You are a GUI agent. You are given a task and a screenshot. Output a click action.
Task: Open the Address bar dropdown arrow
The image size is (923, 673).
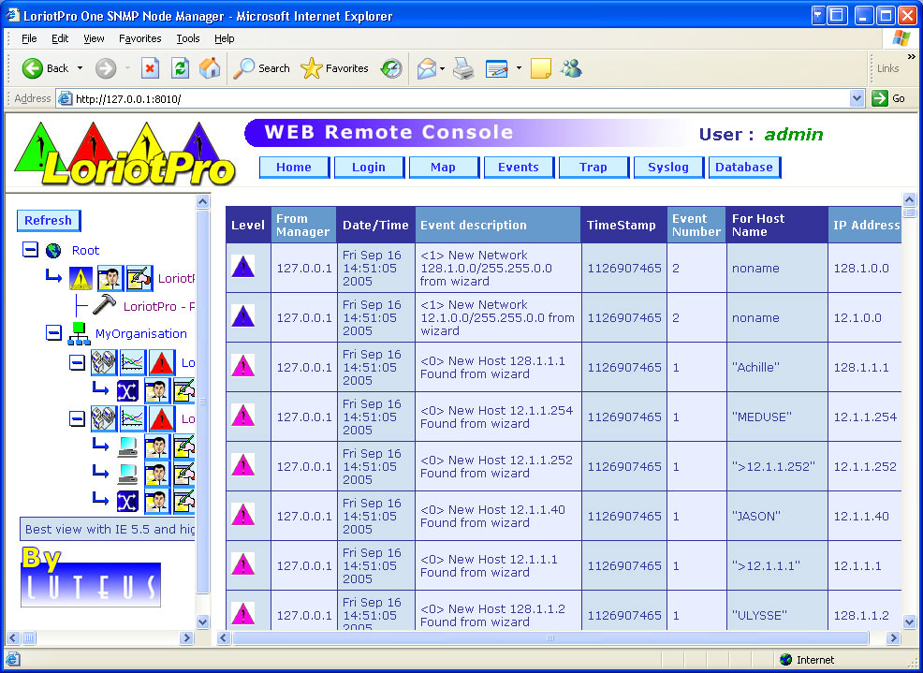[857, 98]
